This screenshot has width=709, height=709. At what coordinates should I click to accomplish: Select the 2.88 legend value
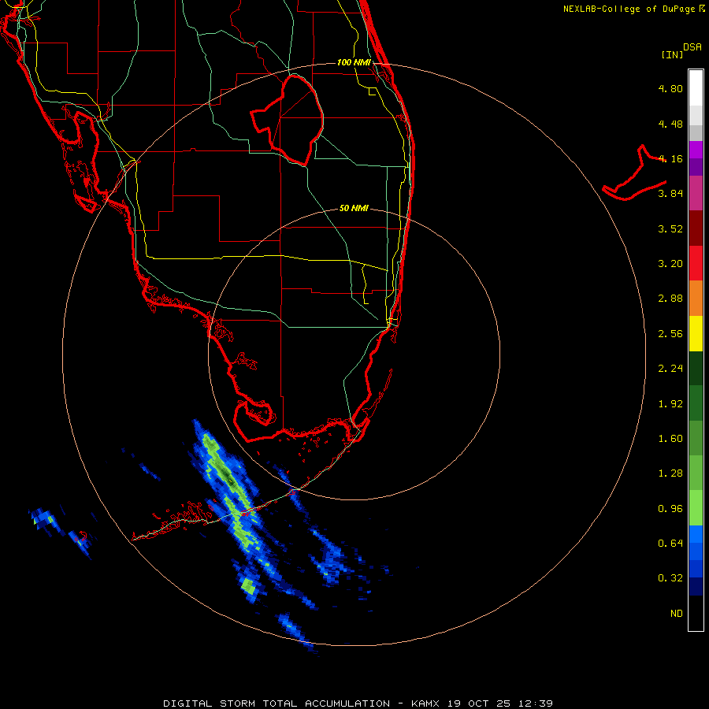(670, 299)
